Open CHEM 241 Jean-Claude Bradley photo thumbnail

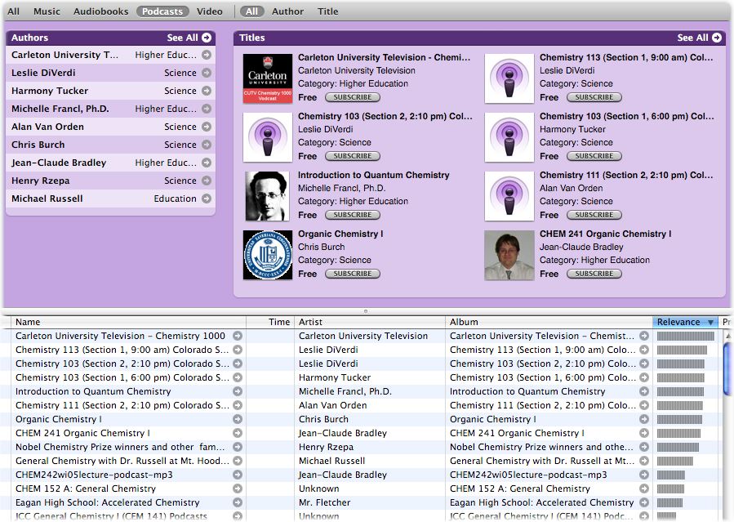[509, 255]
